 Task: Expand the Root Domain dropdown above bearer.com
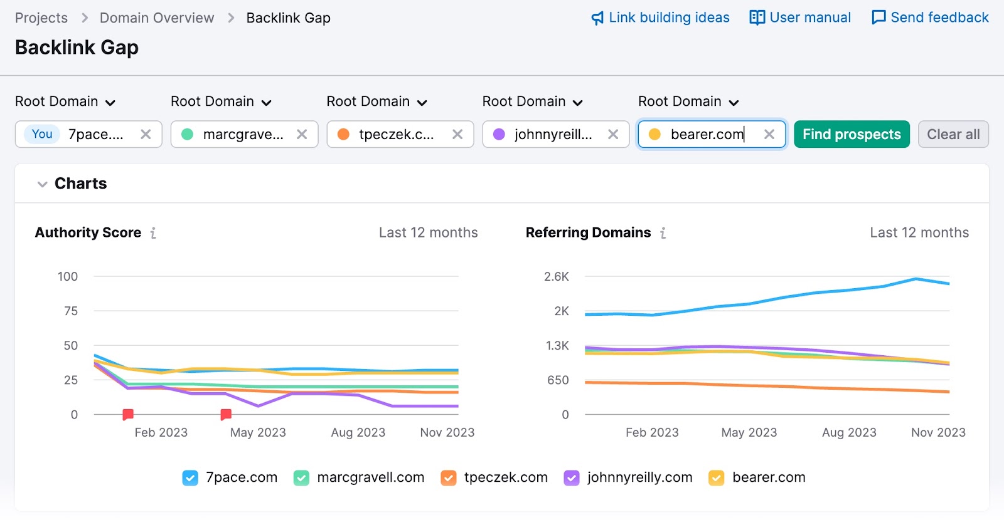click(x=688, y=101)
